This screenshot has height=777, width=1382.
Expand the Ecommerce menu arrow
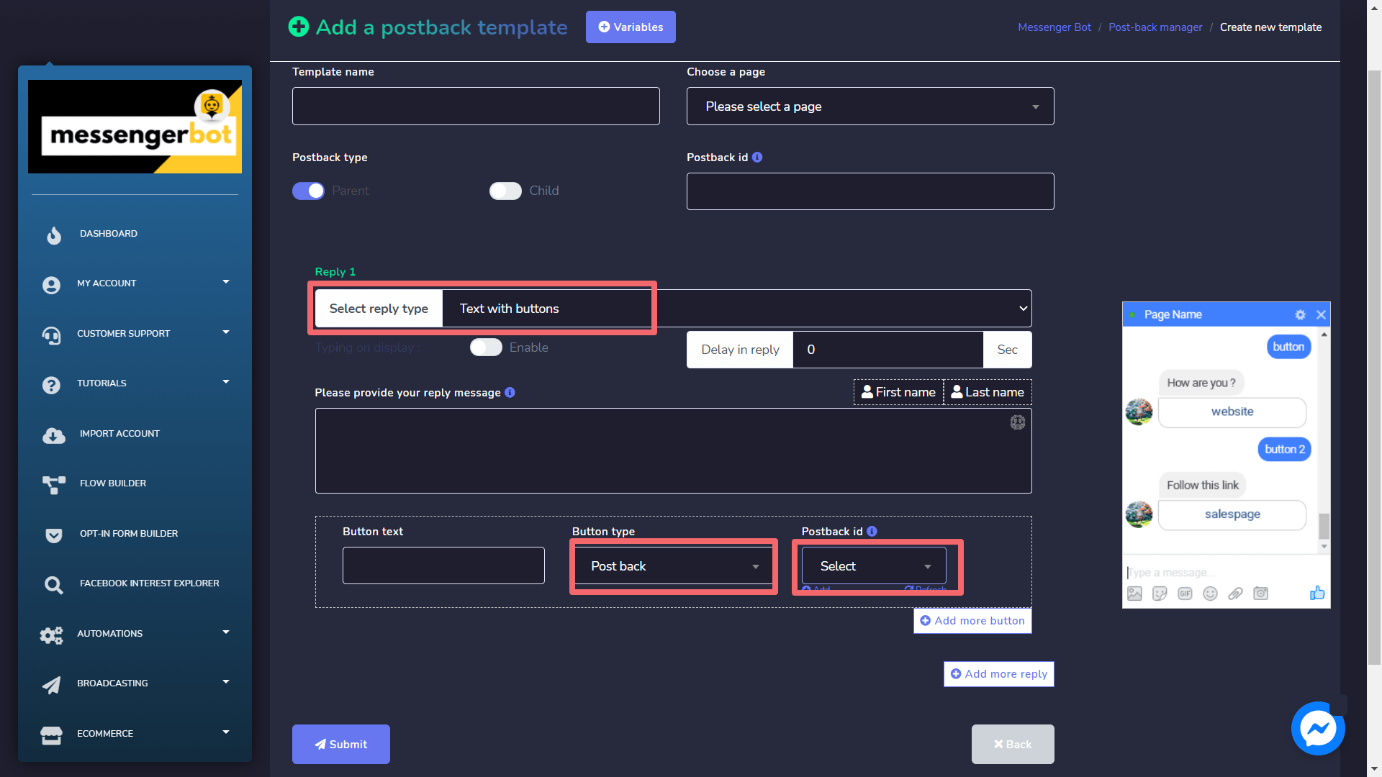tap(226, 732)
